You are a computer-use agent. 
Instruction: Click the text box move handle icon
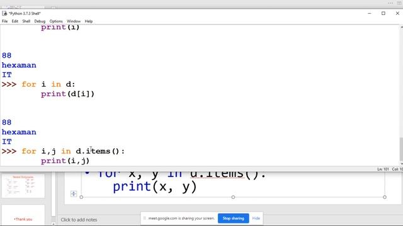74,194
